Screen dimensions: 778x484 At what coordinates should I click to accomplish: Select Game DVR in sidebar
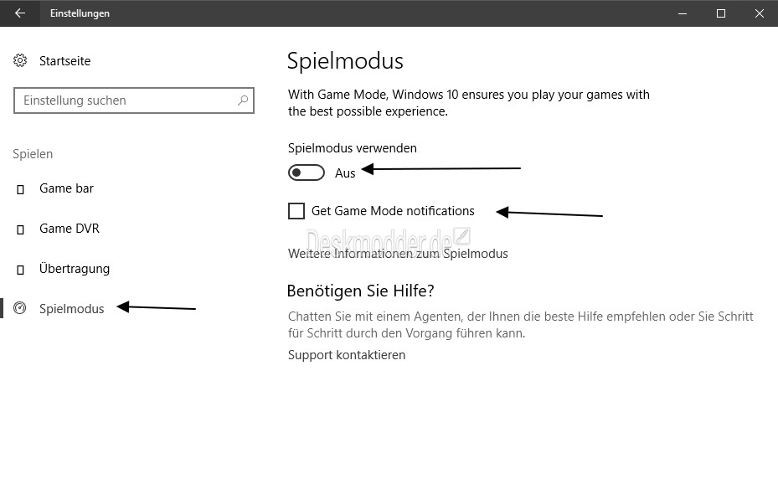pyautogui.click(x=70, y=229)
